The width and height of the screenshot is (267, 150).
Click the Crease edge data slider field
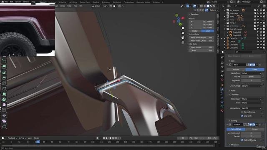pyautogui.click(x=201, y=50)
